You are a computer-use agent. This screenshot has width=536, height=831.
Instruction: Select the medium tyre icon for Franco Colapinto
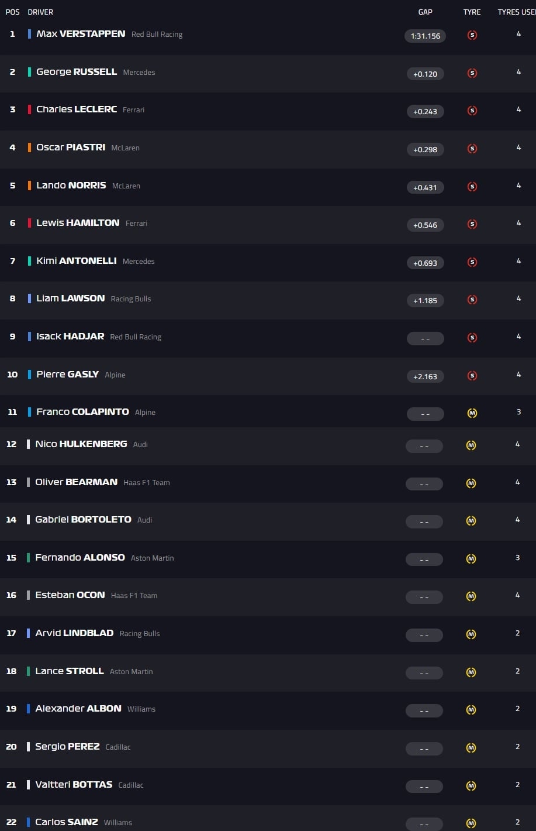[x=472, y=413]
